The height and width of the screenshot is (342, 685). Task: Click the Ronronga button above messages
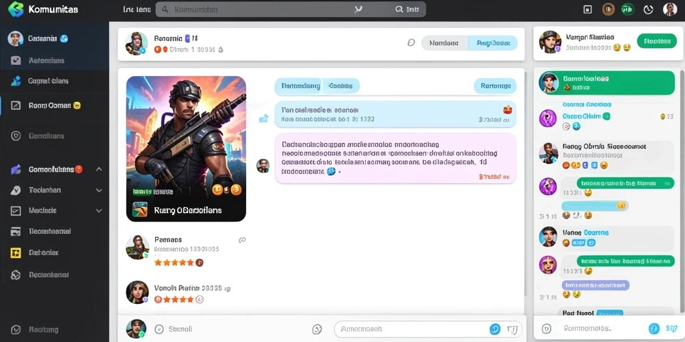[496, 86]
